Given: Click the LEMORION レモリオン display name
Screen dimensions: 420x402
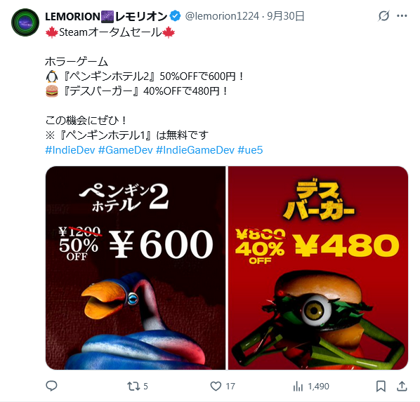Looking at the screenshot, I should tap(106, 17).
